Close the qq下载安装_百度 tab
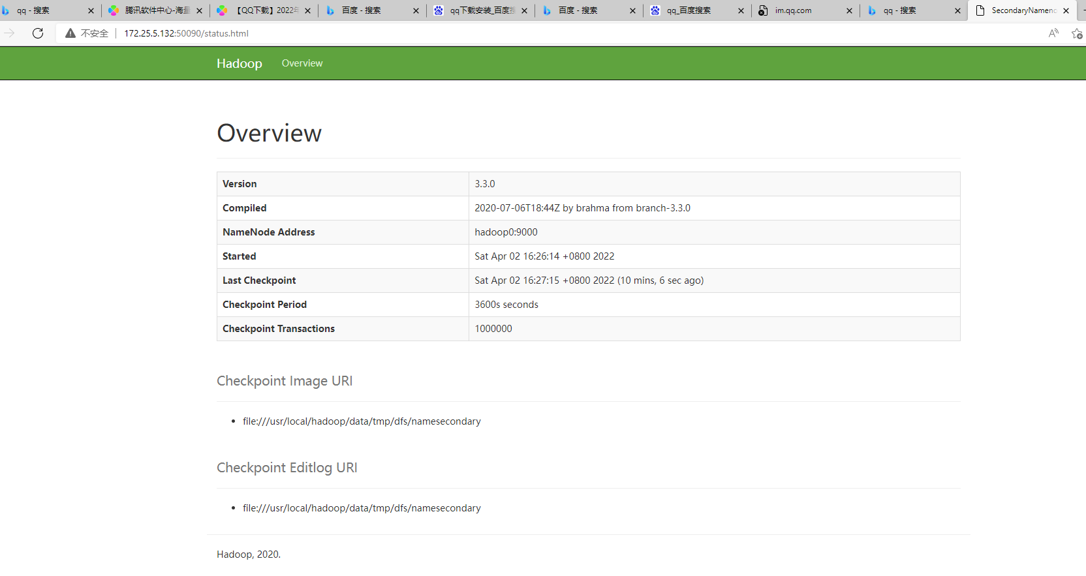The height and width of the screenshot is (576, 1086). [x=524, y=10]
